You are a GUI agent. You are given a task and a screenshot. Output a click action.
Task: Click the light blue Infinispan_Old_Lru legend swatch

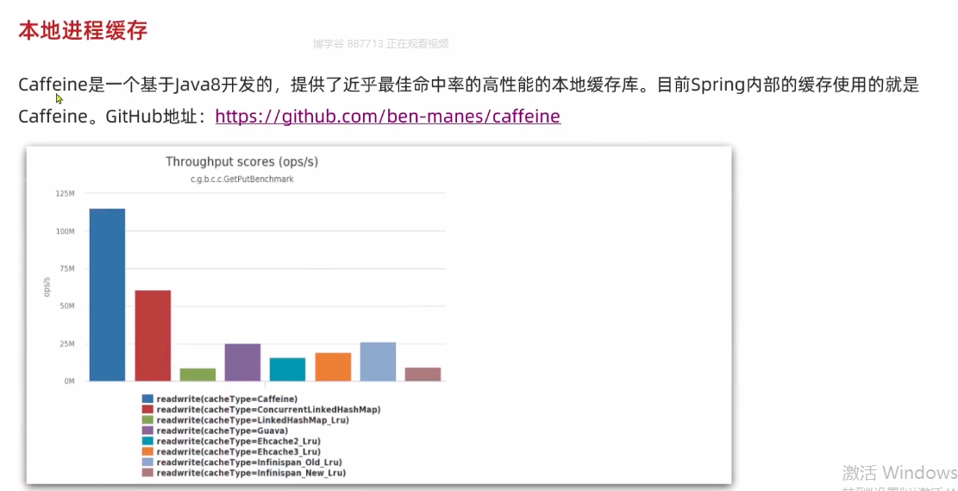(x=147, y=463)
